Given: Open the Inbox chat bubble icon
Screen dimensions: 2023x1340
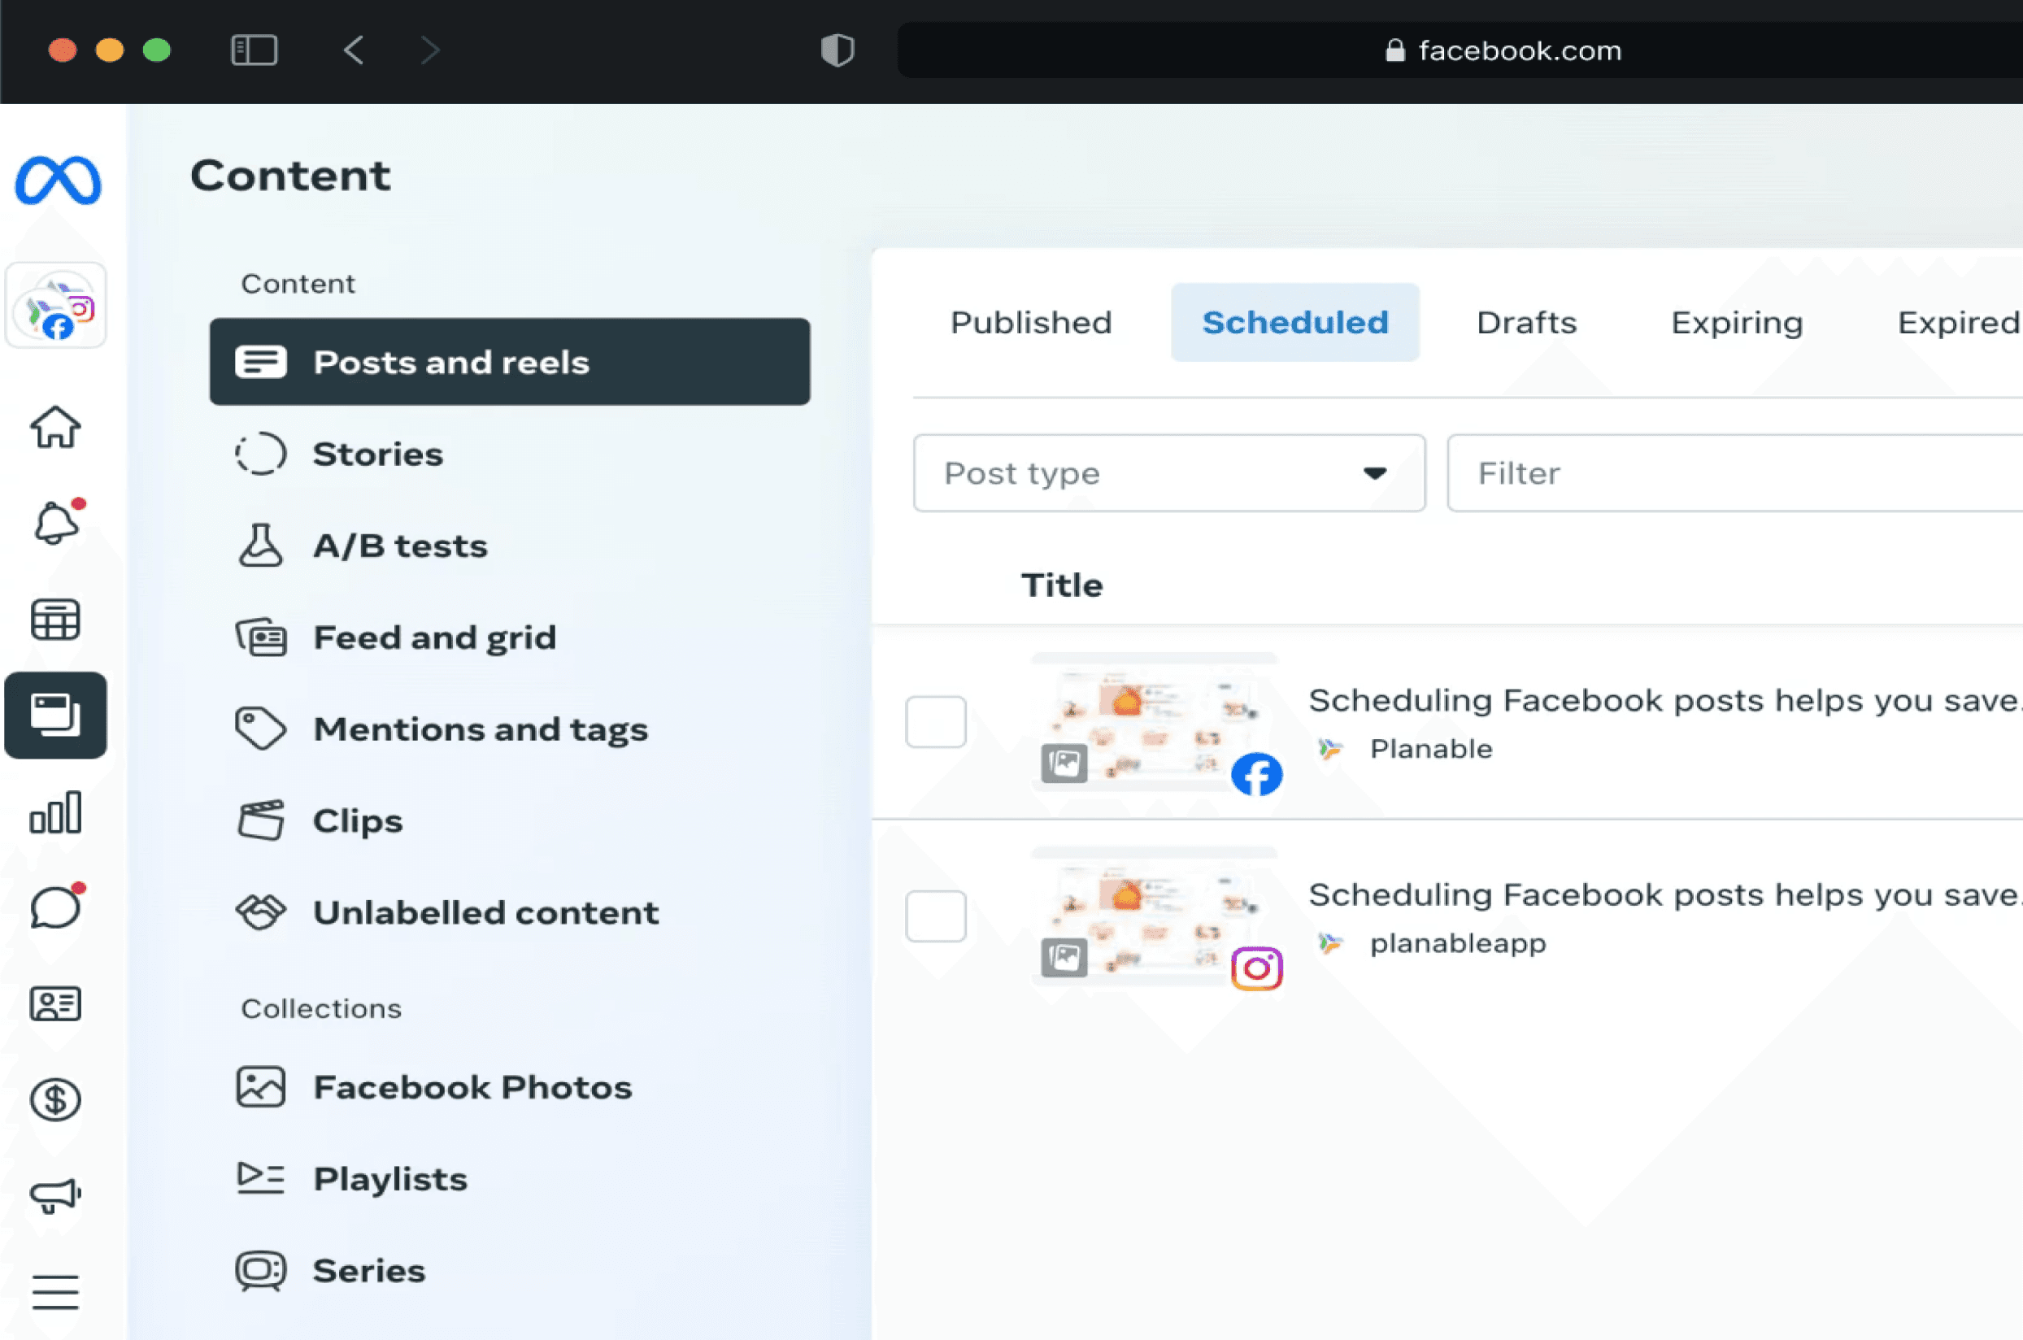Looking at the screenshot, I should pyautogui.click(x=55, y=907).
